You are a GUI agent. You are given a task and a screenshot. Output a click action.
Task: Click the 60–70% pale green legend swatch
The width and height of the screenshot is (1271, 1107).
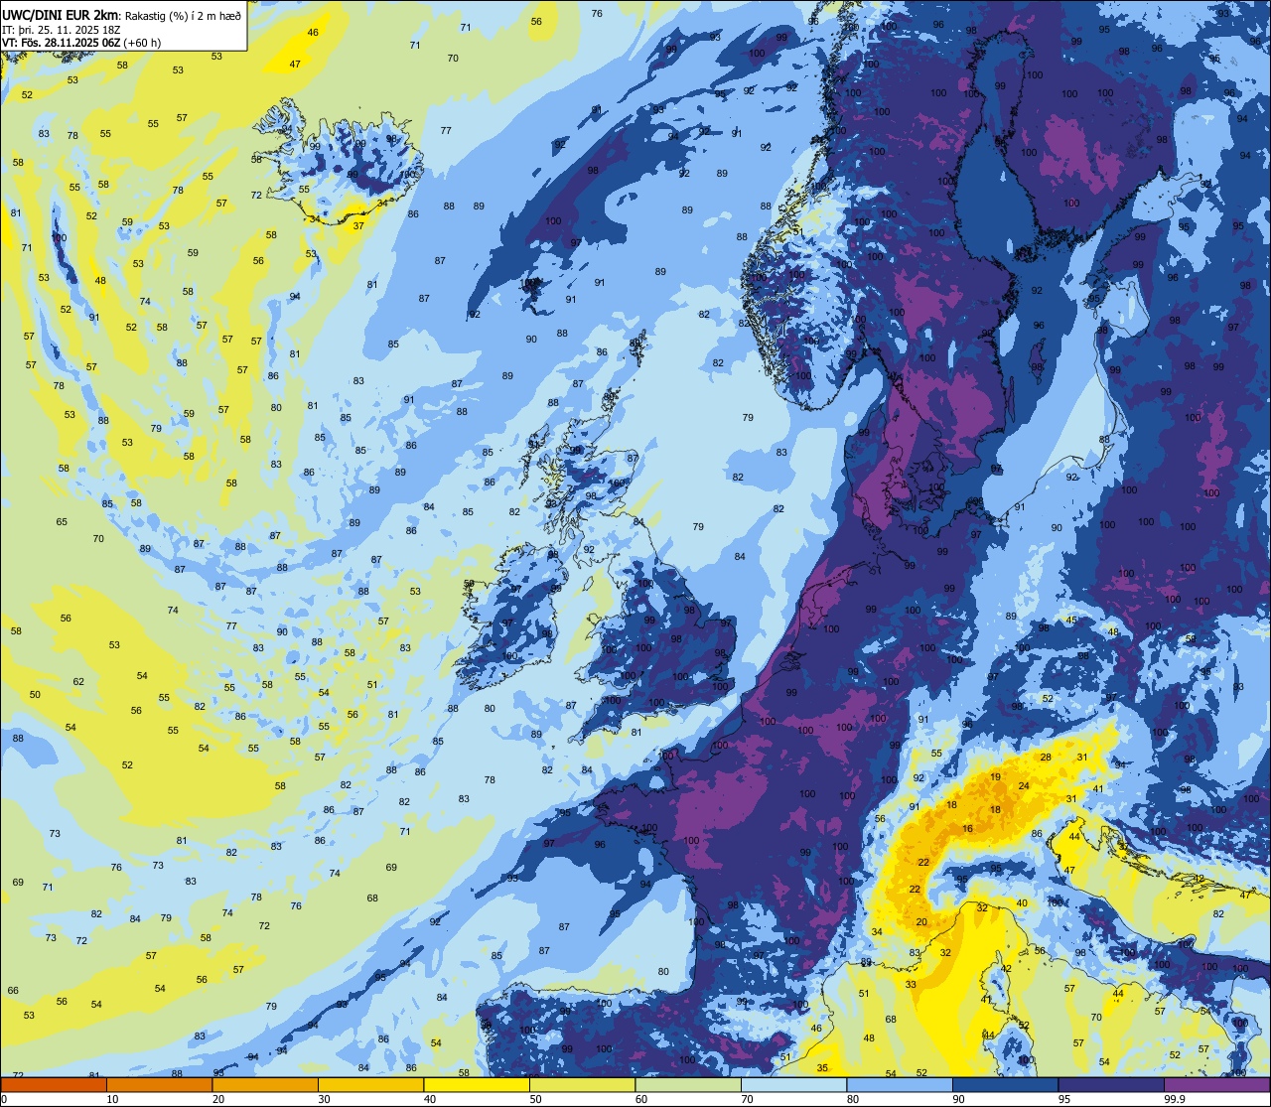click(688, 1084)
